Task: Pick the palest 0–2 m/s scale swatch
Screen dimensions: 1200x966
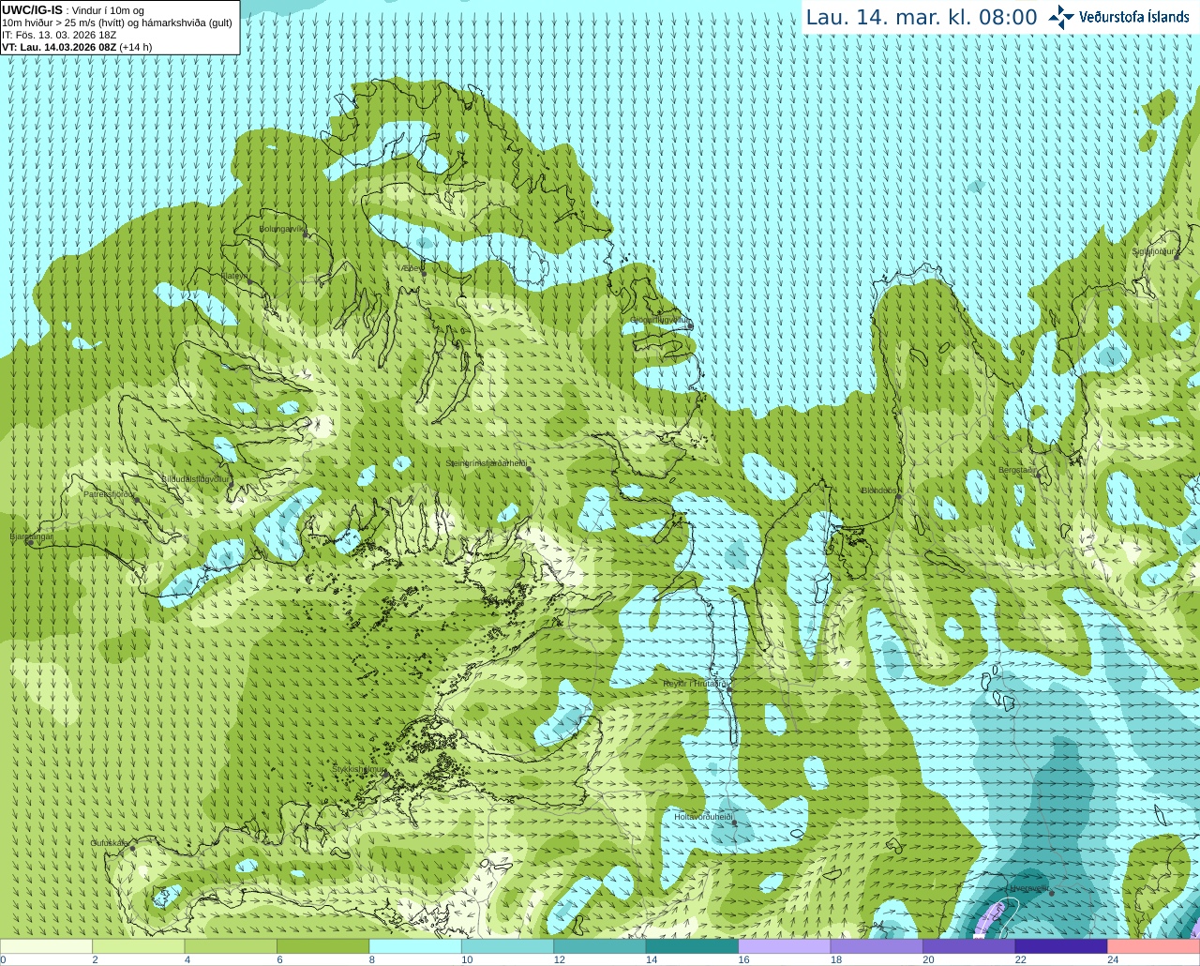Action: click(46, 946)
